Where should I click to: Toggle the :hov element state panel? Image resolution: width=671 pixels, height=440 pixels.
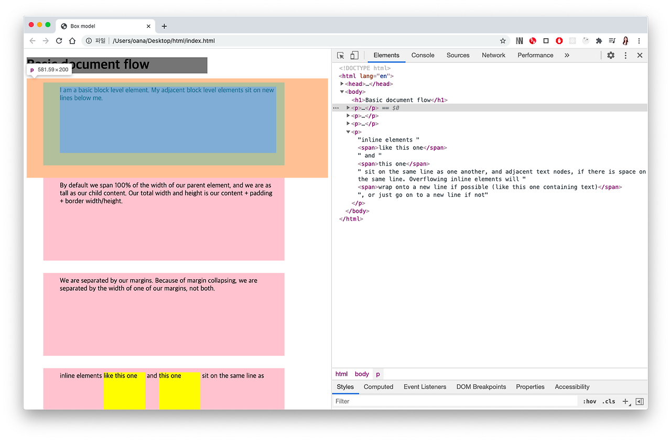point(589,402)
